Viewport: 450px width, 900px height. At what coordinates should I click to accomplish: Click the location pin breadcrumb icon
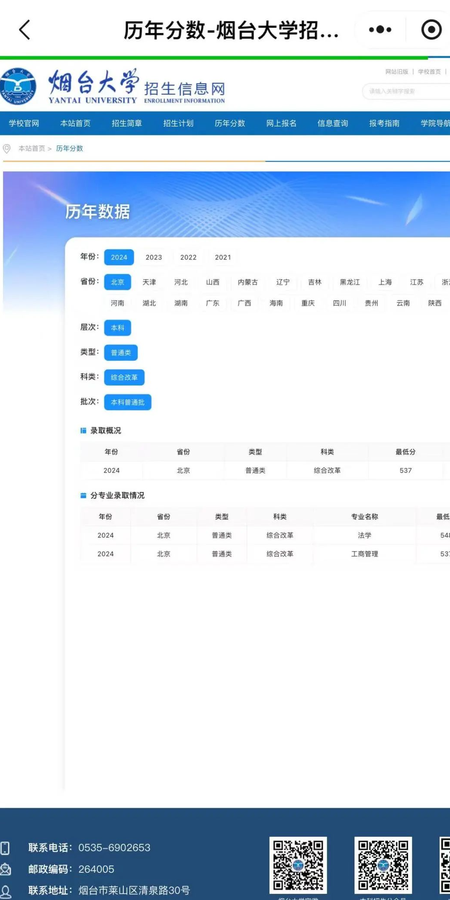[x=7, y=149]
